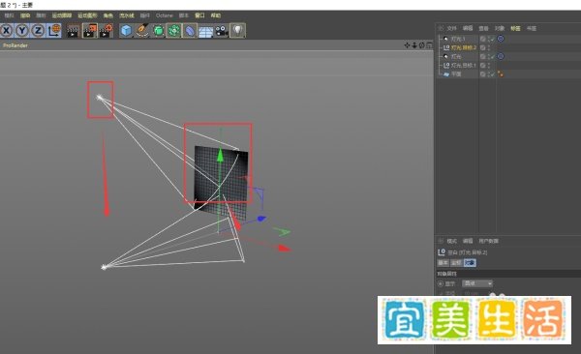Screen dimensions: 581x354
Task: Toggle the X axis lock
Action: [x=7, y=30]
